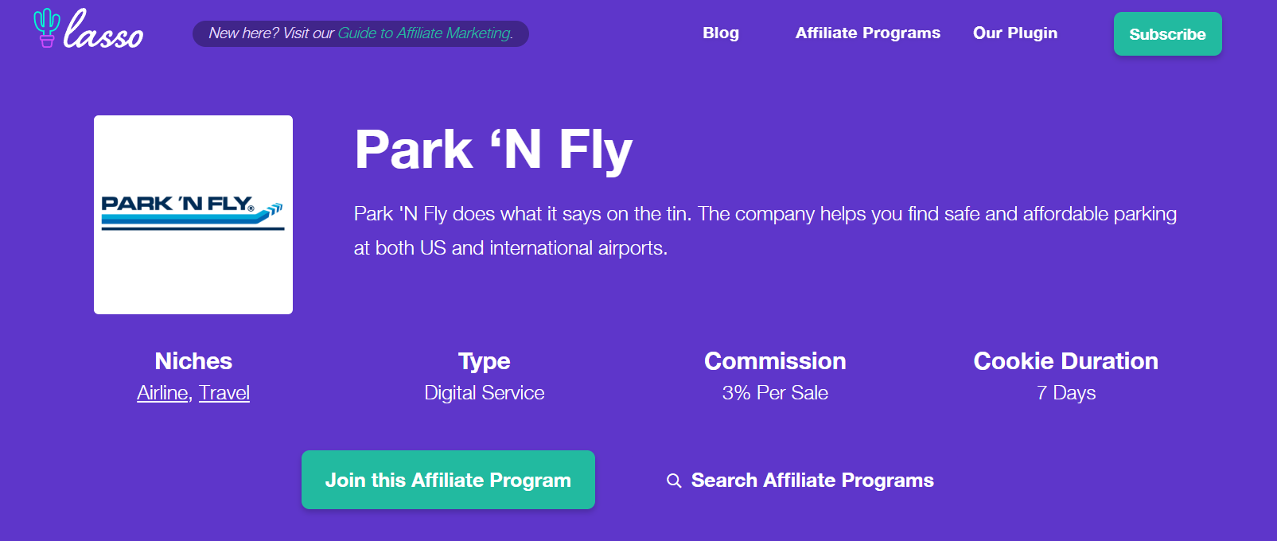1277x541 pixels.
Task: Open the Blog menu item
Action: pyautogui.click(x=721, y=33)
